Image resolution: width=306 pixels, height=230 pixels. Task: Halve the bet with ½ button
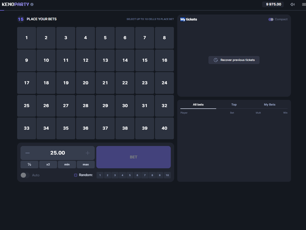(29, 164)
